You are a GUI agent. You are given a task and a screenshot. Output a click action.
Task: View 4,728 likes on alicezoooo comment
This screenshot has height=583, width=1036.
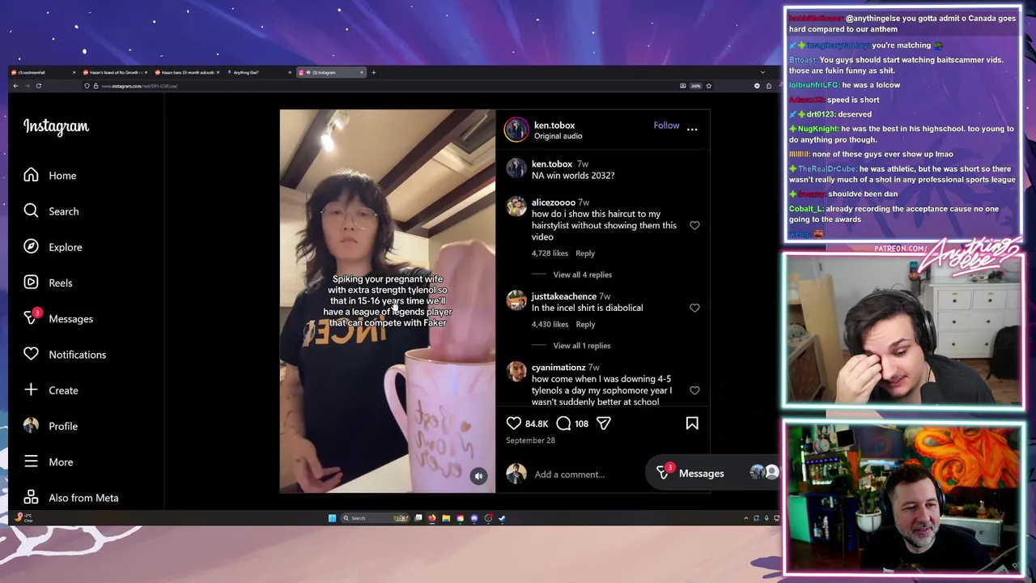coord(550,253)
